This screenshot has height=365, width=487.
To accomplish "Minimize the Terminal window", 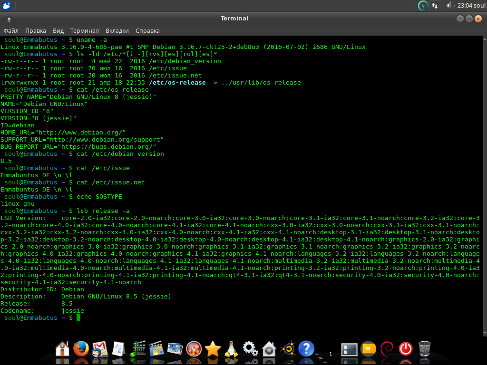I will 460,19.
